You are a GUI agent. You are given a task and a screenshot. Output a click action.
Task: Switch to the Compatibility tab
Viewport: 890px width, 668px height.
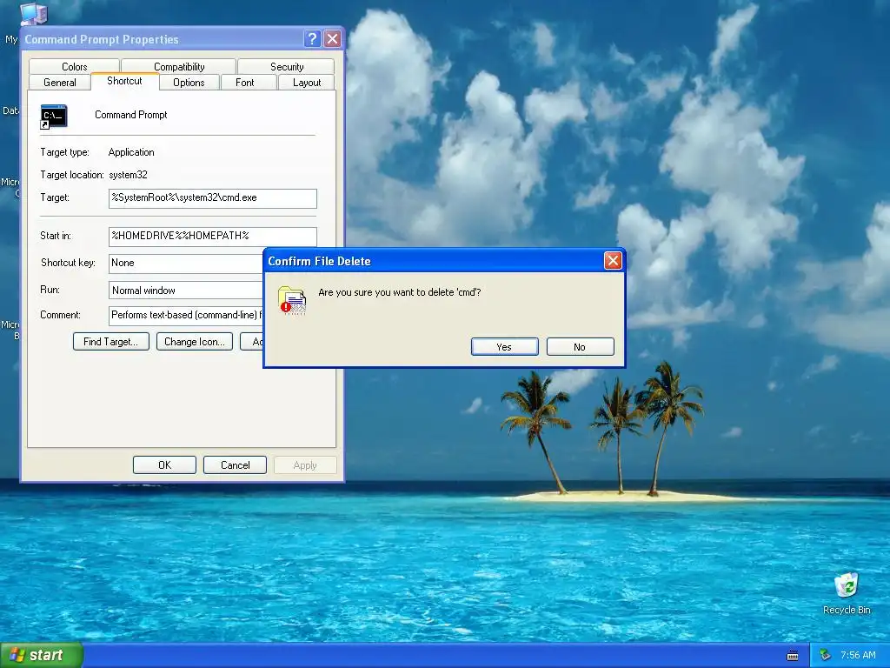pos(179,66)
